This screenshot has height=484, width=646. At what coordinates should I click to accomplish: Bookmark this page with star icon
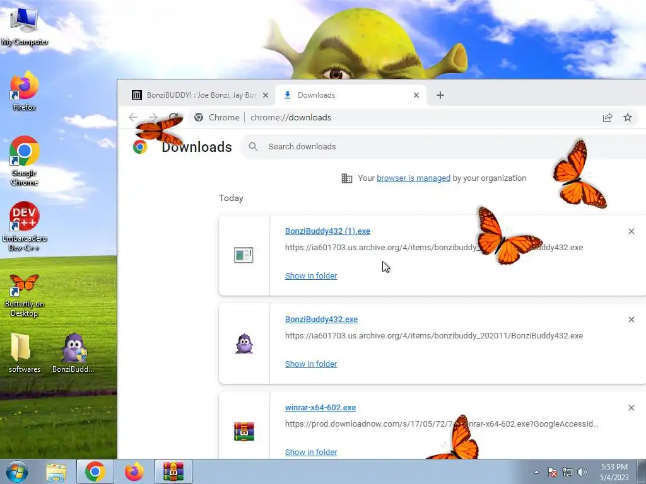628,118
